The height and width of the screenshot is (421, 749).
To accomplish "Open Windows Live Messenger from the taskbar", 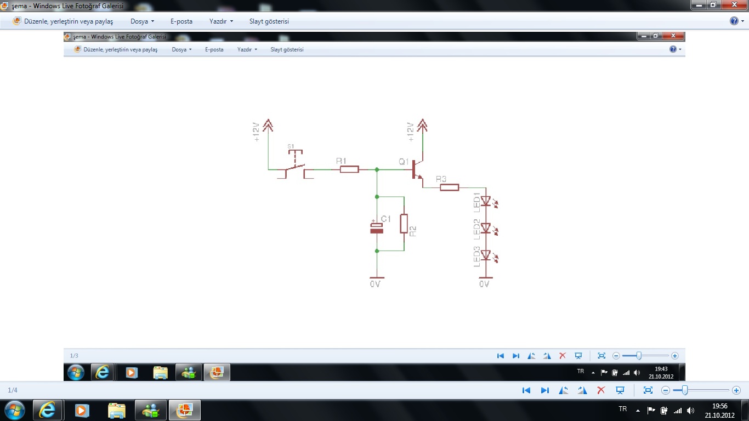I will (151, 410).
